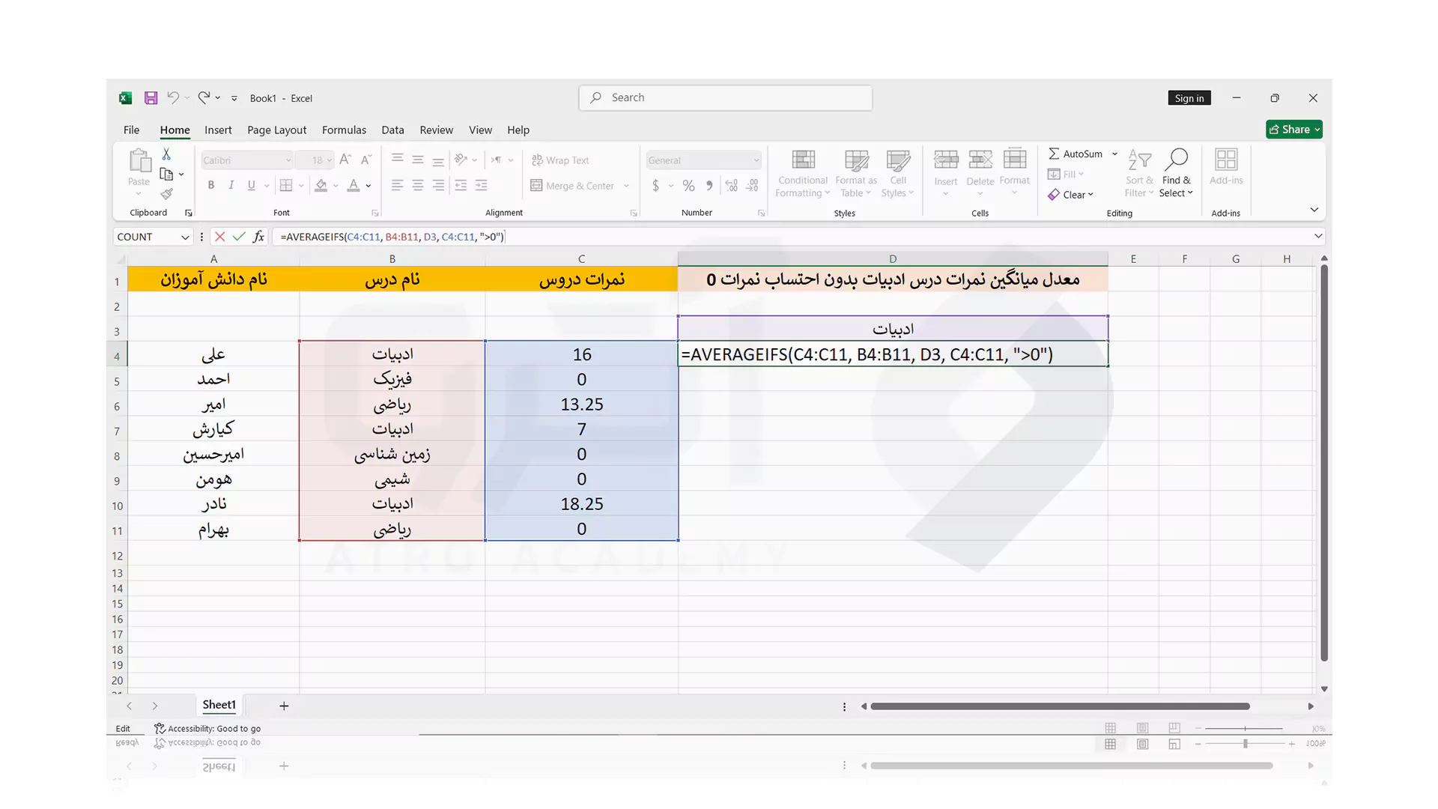
Task: Click the Accounting dollar format icon
Action: [655, 186]
